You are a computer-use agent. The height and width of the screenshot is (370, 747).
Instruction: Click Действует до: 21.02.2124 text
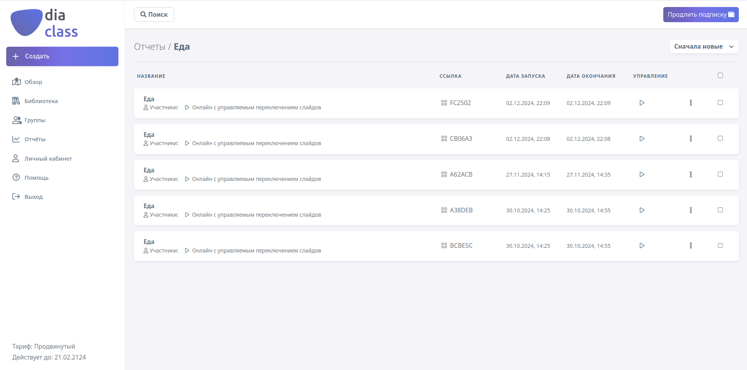click(49, 357)
